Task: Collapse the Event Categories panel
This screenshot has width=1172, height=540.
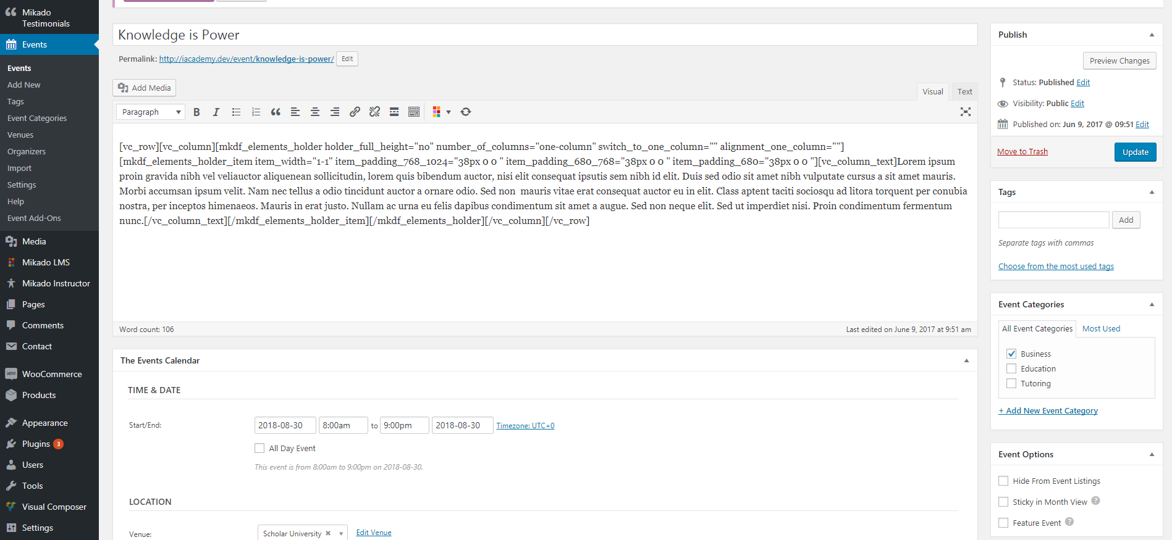Action: pyautogui.click(x=1152, y=304)
